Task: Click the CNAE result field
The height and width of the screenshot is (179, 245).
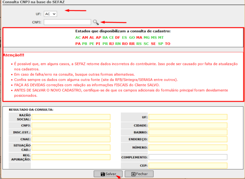Action: click(x=71, y=139)
